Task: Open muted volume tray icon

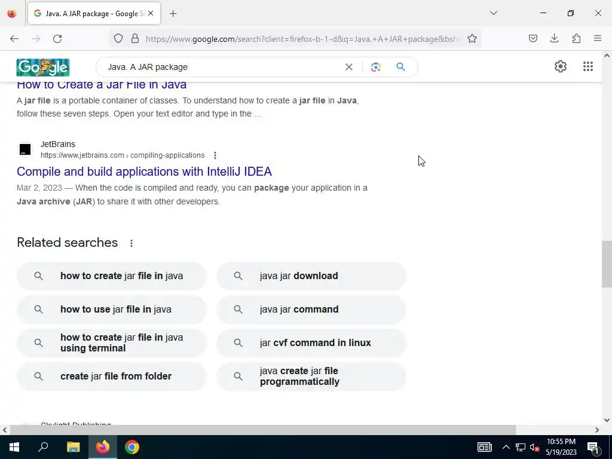Action: 534,447
